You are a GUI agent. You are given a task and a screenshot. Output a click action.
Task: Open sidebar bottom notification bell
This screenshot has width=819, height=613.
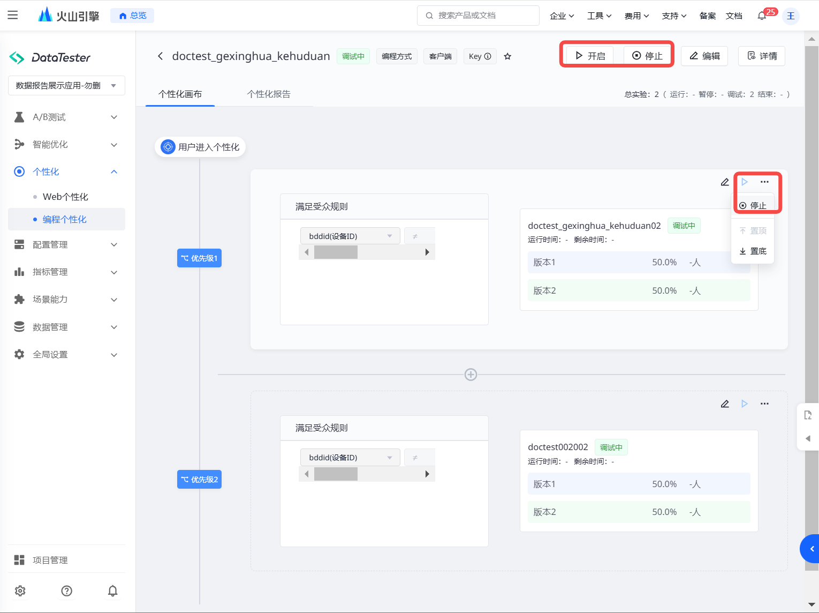(x=113, y=590)
